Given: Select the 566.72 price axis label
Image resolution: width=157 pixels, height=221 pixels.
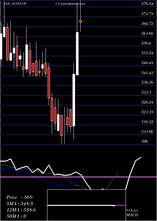Looking at the screenshot, I should 147,24.
